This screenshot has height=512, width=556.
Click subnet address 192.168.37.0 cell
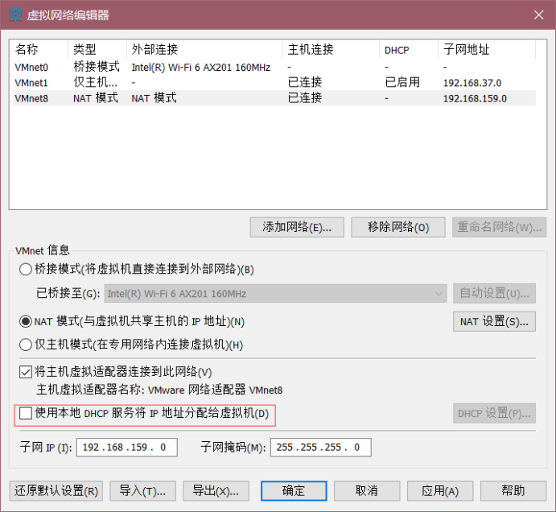(x=472, y=83)
